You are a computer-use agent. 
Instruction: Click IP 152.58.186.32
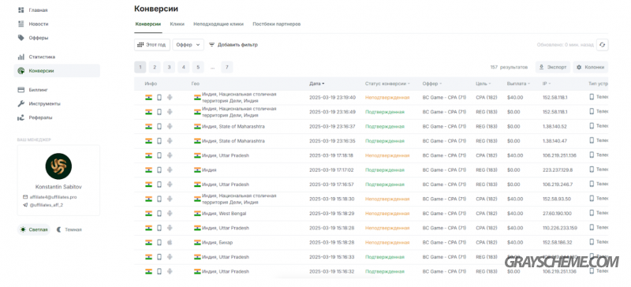coord(557,242)
